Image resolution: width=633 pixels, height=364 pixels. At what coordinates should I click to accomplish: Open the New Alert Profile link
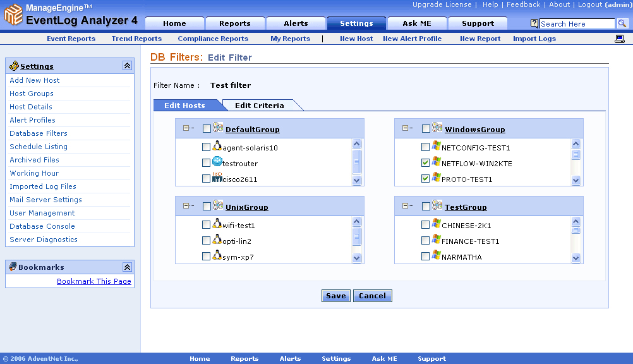click(x=412, y=39)
